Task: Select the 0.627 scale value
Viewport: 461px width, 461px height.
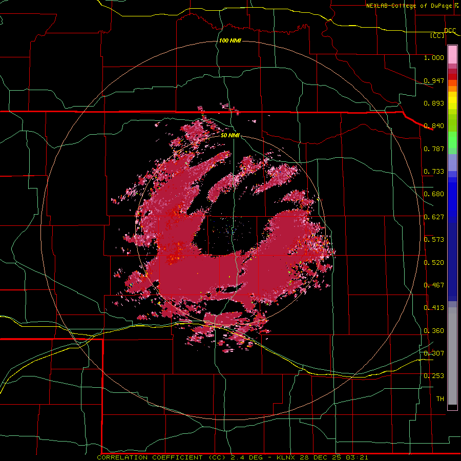Action: 434,217
